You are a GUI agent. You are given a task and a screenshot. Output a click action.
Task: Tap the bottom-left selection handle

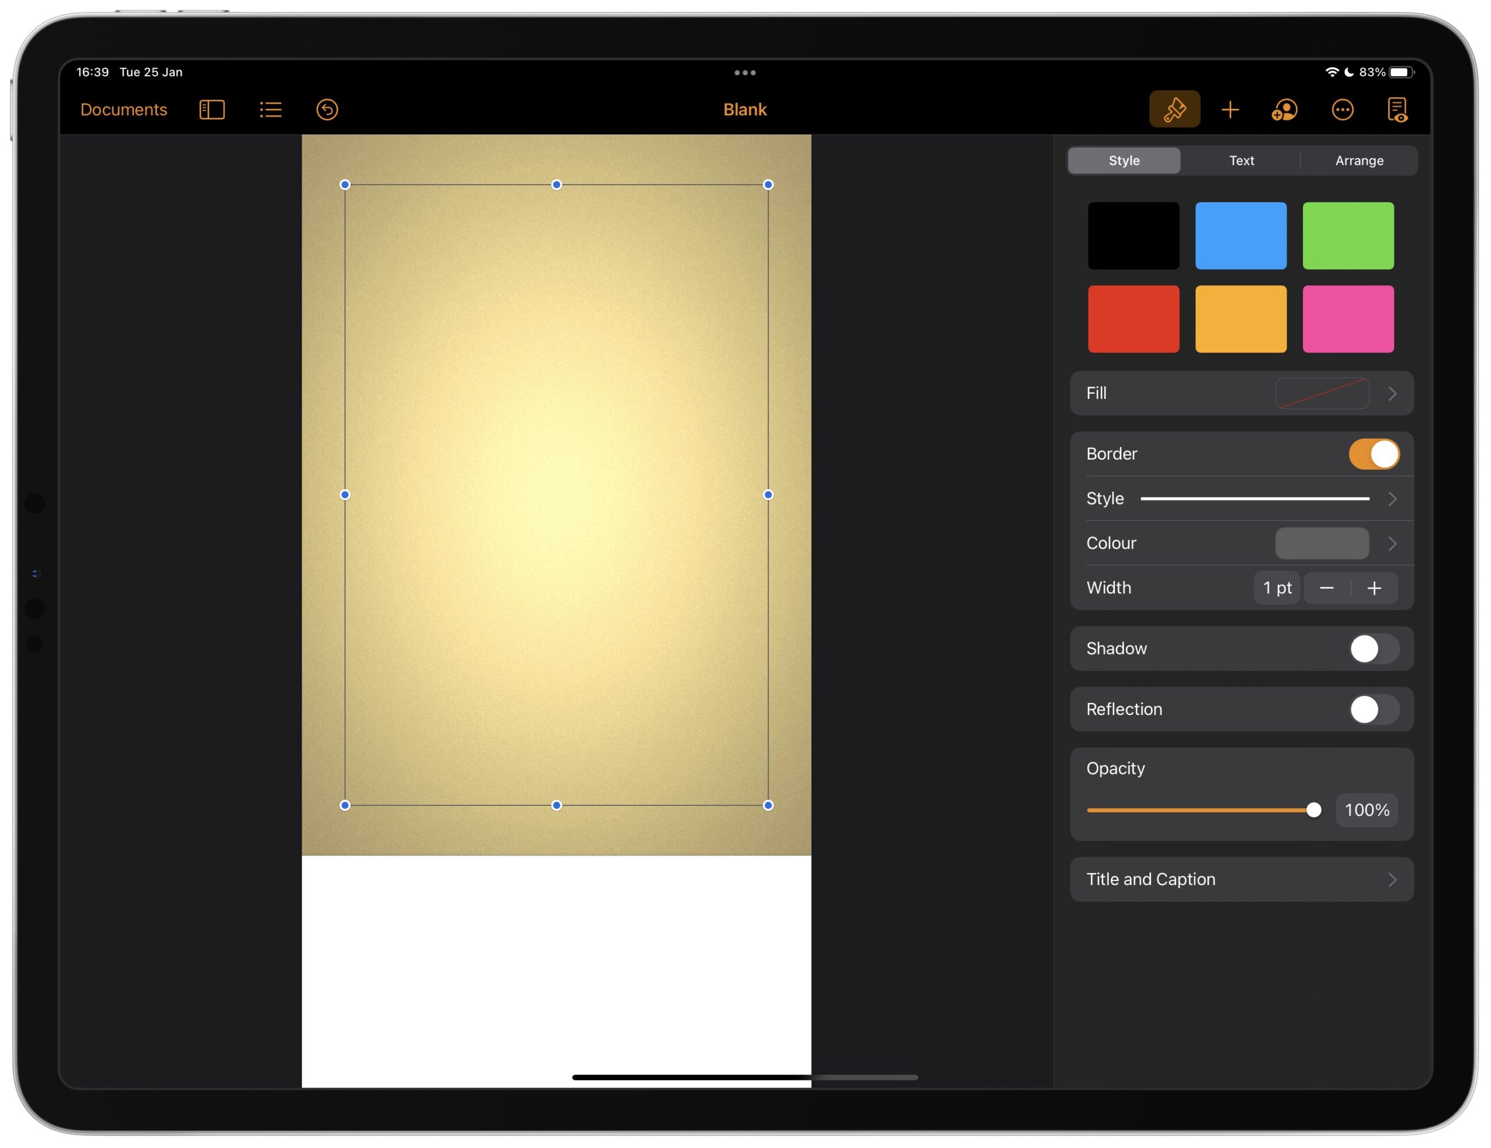click(345, 805)
